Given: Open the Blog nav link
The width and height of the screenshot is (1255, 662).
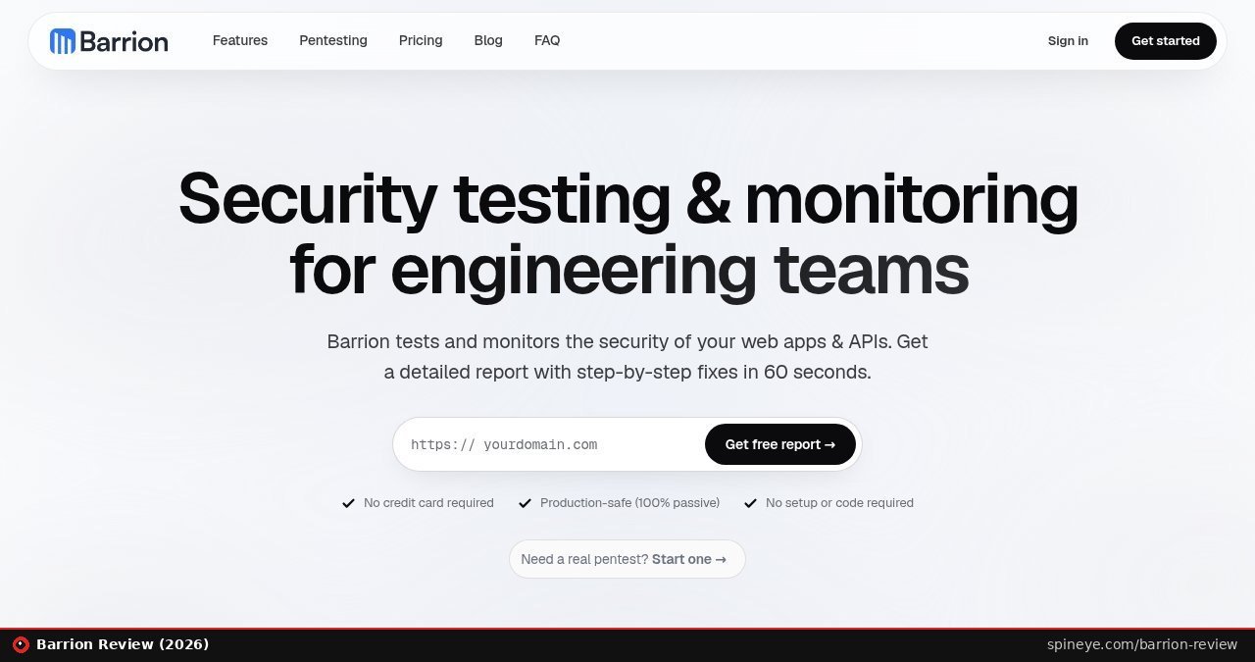Looking at the screenshot, I should coord(488,40).
